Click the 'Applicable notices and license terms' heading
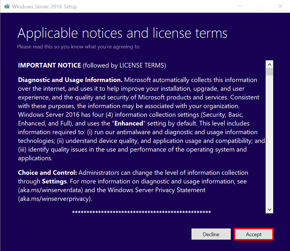Screen dimensions: 290x251 122,33
